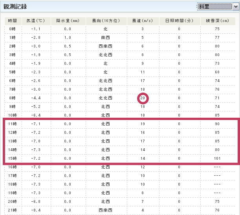Click the 101 snow depth value at 15時
This screenshot has width=240, height=215.
[x=217, y=159]
